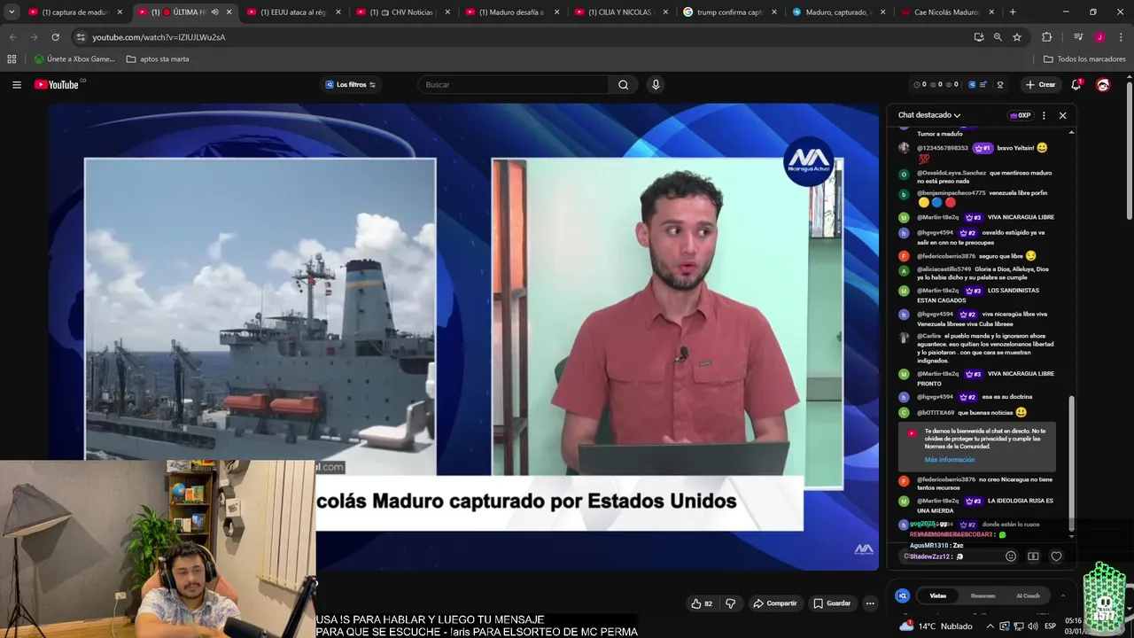Image resolution: width=1134 pixels, height=638 pixels.
Task: Open weather widget '14°C Nublado'
Action: coord(936,626)
